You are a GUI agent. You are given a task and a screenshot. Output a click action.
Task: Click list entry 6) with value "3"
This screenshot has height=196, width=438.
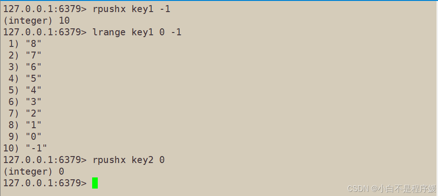click(x=25, y=102)
